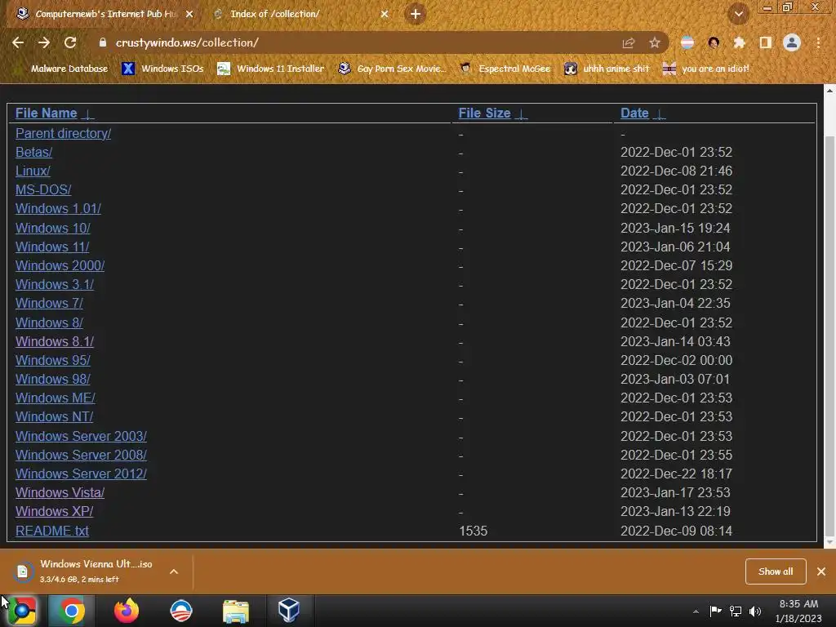This screenshot has height=627, width=836.
Task: Sort listing by File Size
Action: click(x=485, y=113)
